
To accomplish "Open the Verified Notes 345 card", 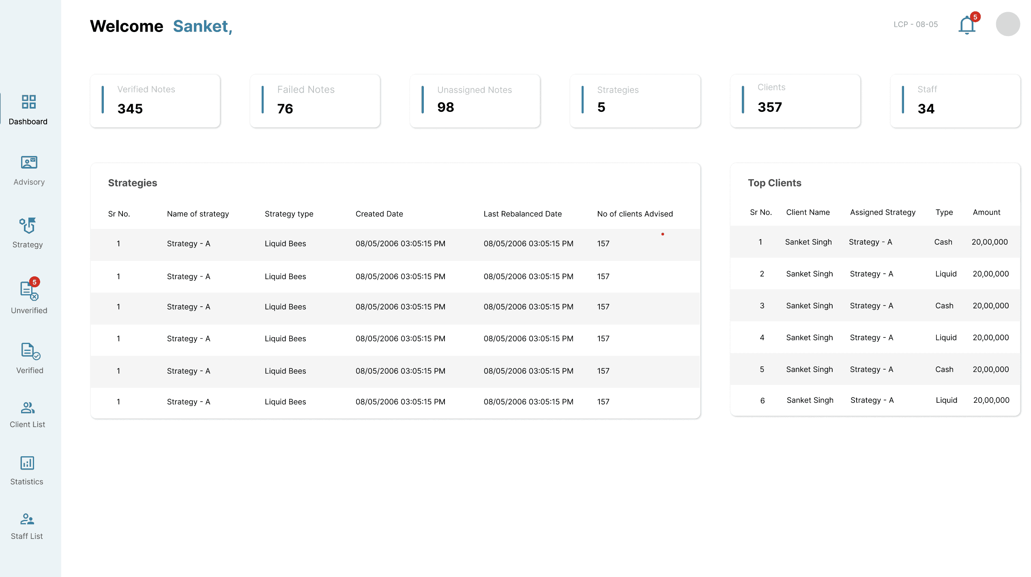I will [155, 101].
